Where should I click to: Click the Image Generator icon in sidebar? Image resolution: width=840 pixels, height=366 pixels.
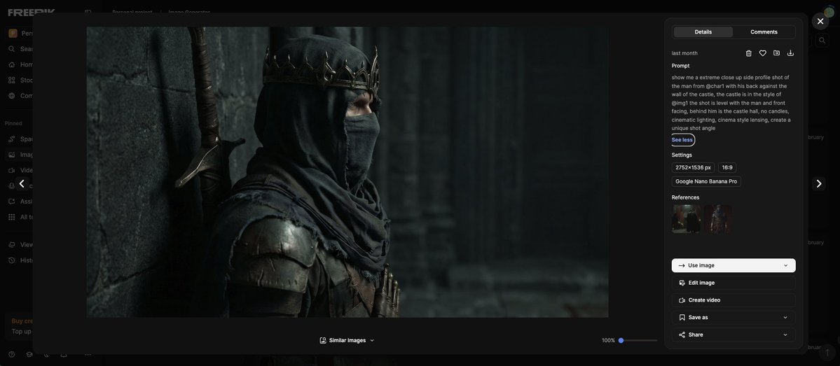point(12,155)
